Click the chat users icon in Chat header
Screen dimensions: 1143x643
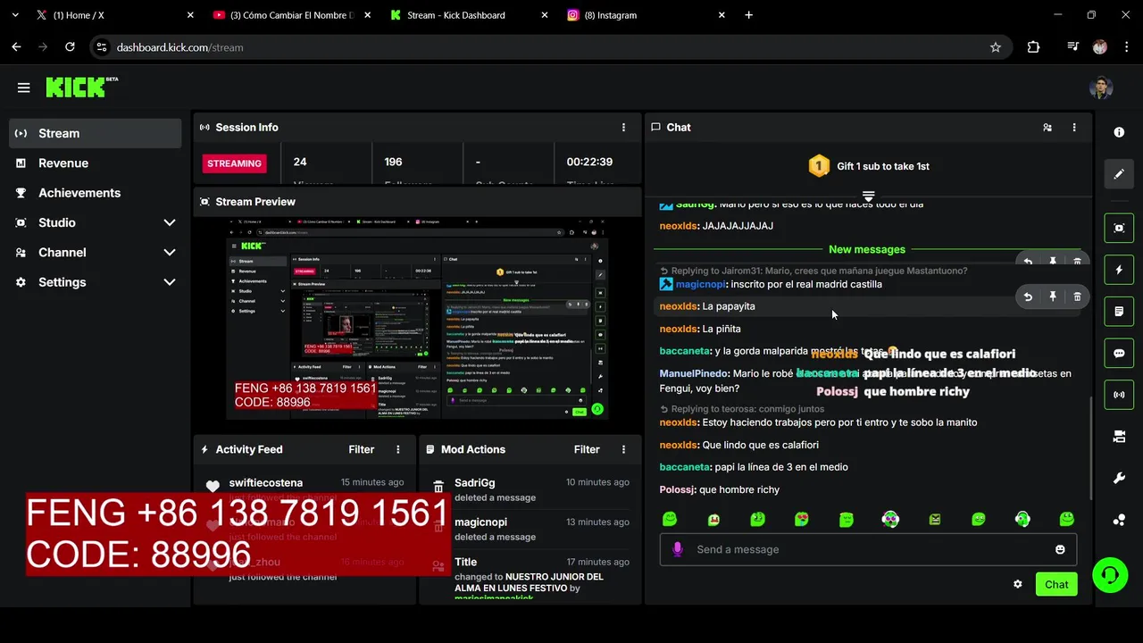point(1047,128)
